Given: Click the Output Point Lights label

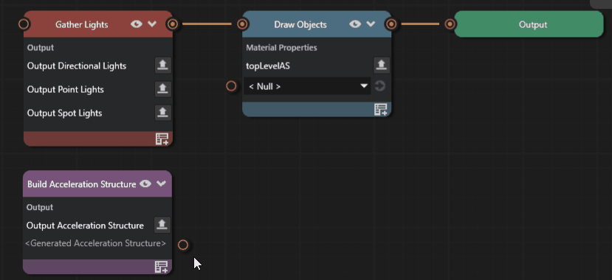Looking at the screenshot, I should 65,90.
